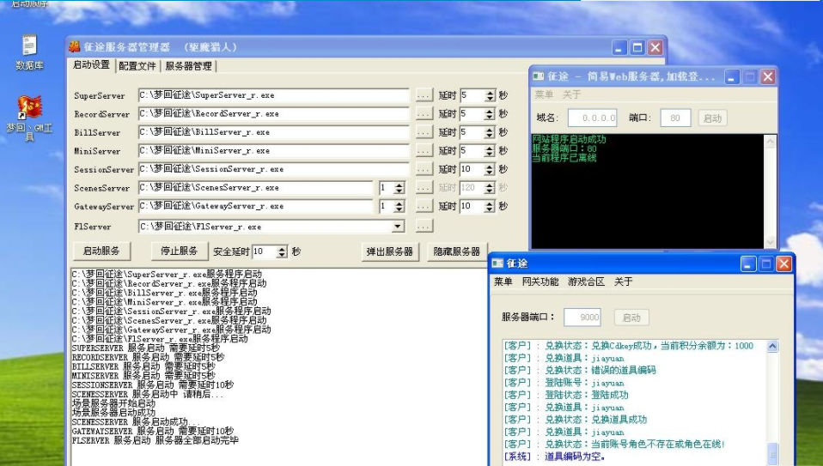Screen dimensions: 823x466
Task: Open the 数据库 desktop icon
Action: coord(29,46)
